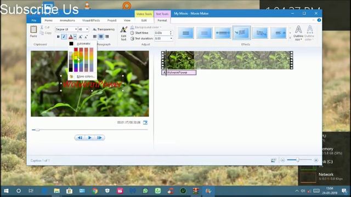Select the sixth slide text effect
The height and width of the screenshot is (197, 351).
point(279,33)
